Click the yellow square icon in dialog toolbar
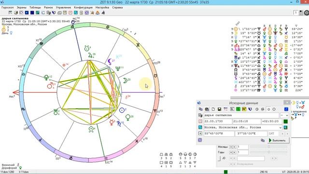 (244, 109)
